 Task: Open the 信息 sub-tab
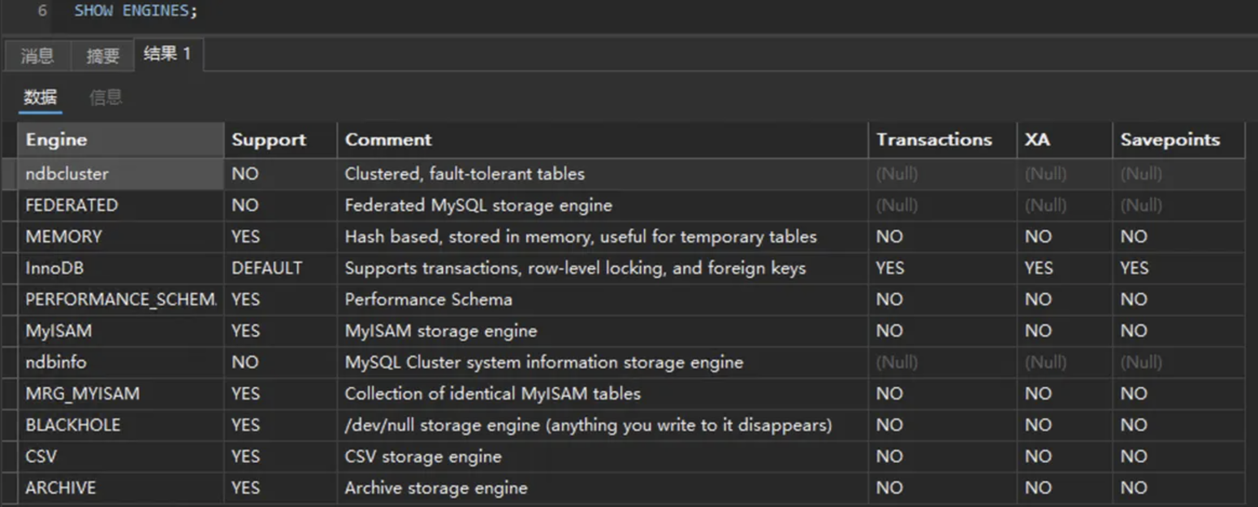coord(105,98)
